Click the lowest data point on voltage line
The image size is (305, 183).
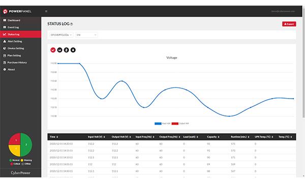229,116
